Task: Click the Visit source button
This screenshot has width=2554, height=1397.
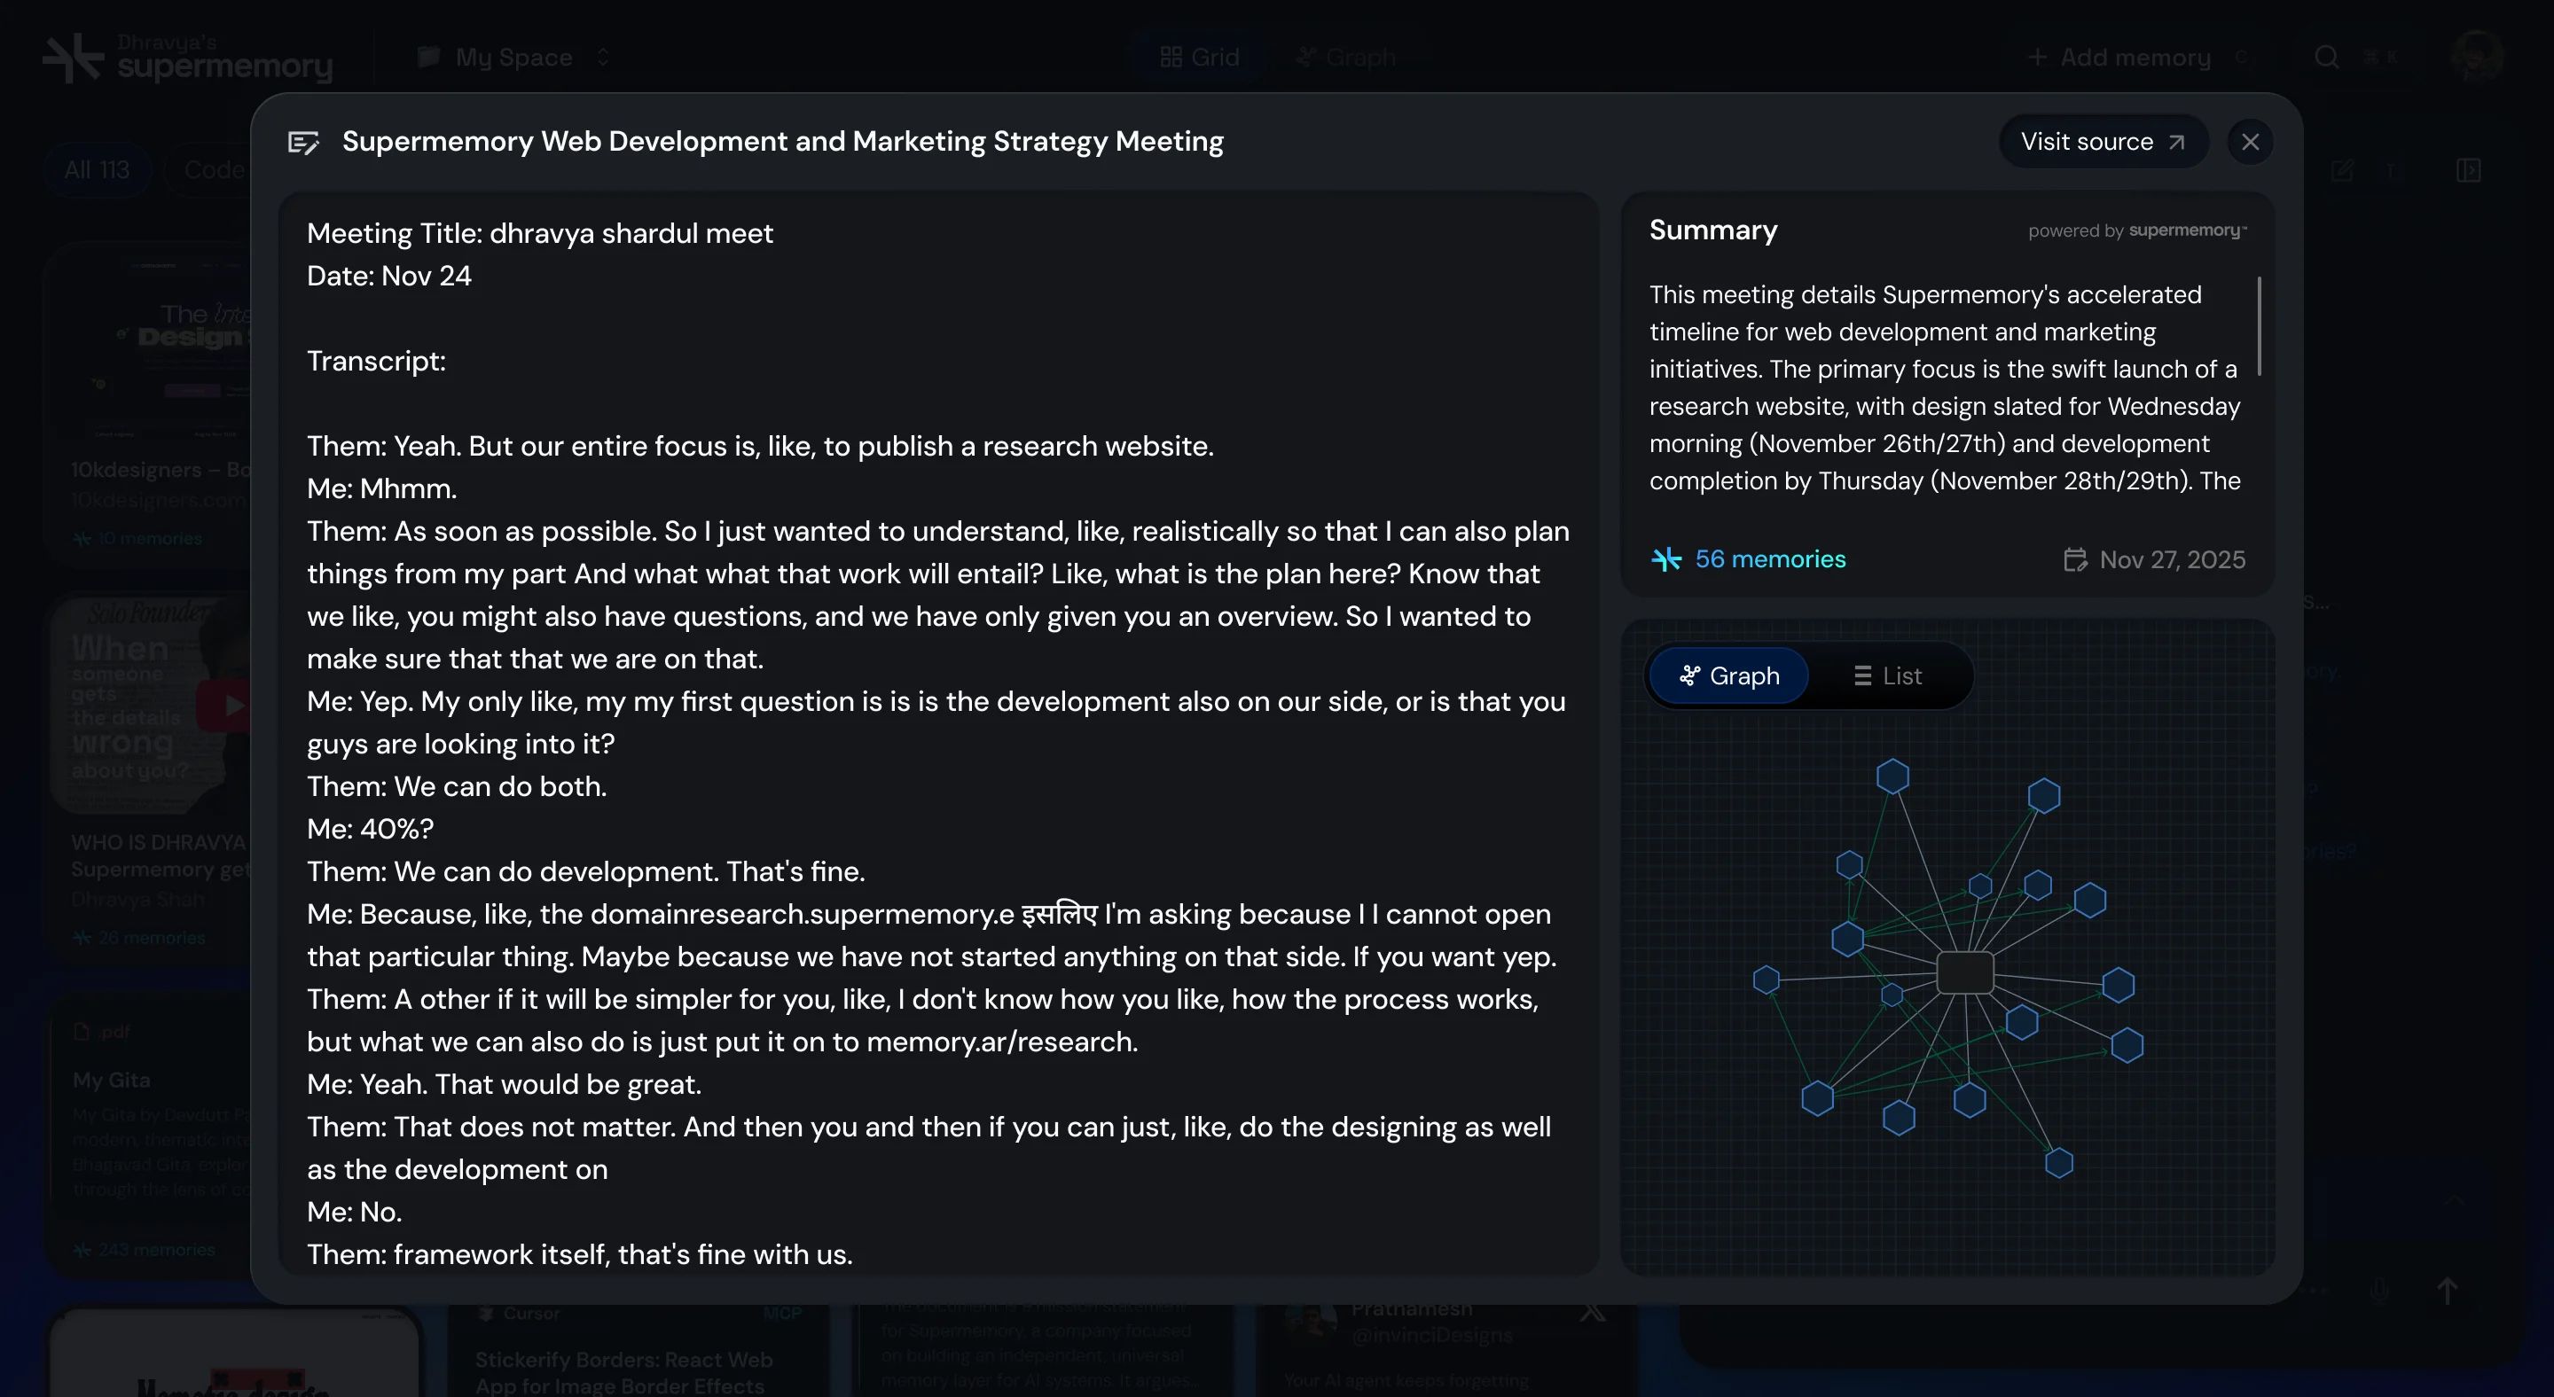Action: 2102,142
